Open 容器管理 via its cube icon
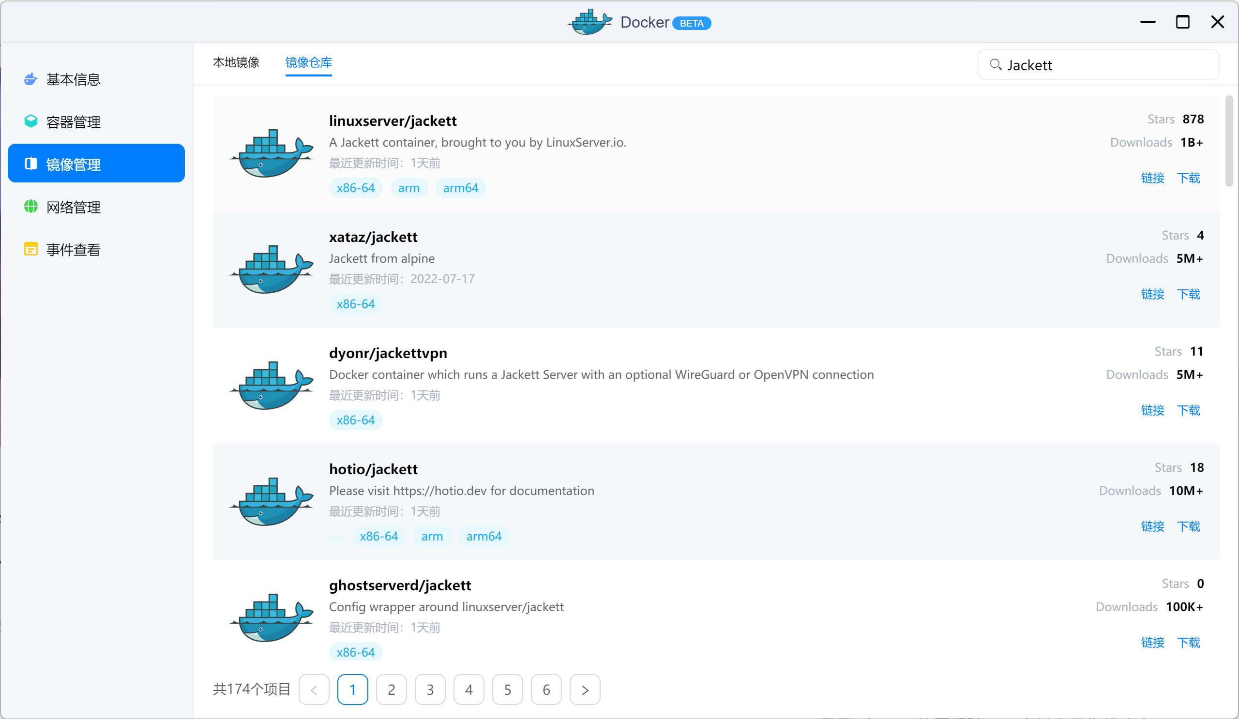This screenshot has width=1239, height=719. [x=30, y=121]
